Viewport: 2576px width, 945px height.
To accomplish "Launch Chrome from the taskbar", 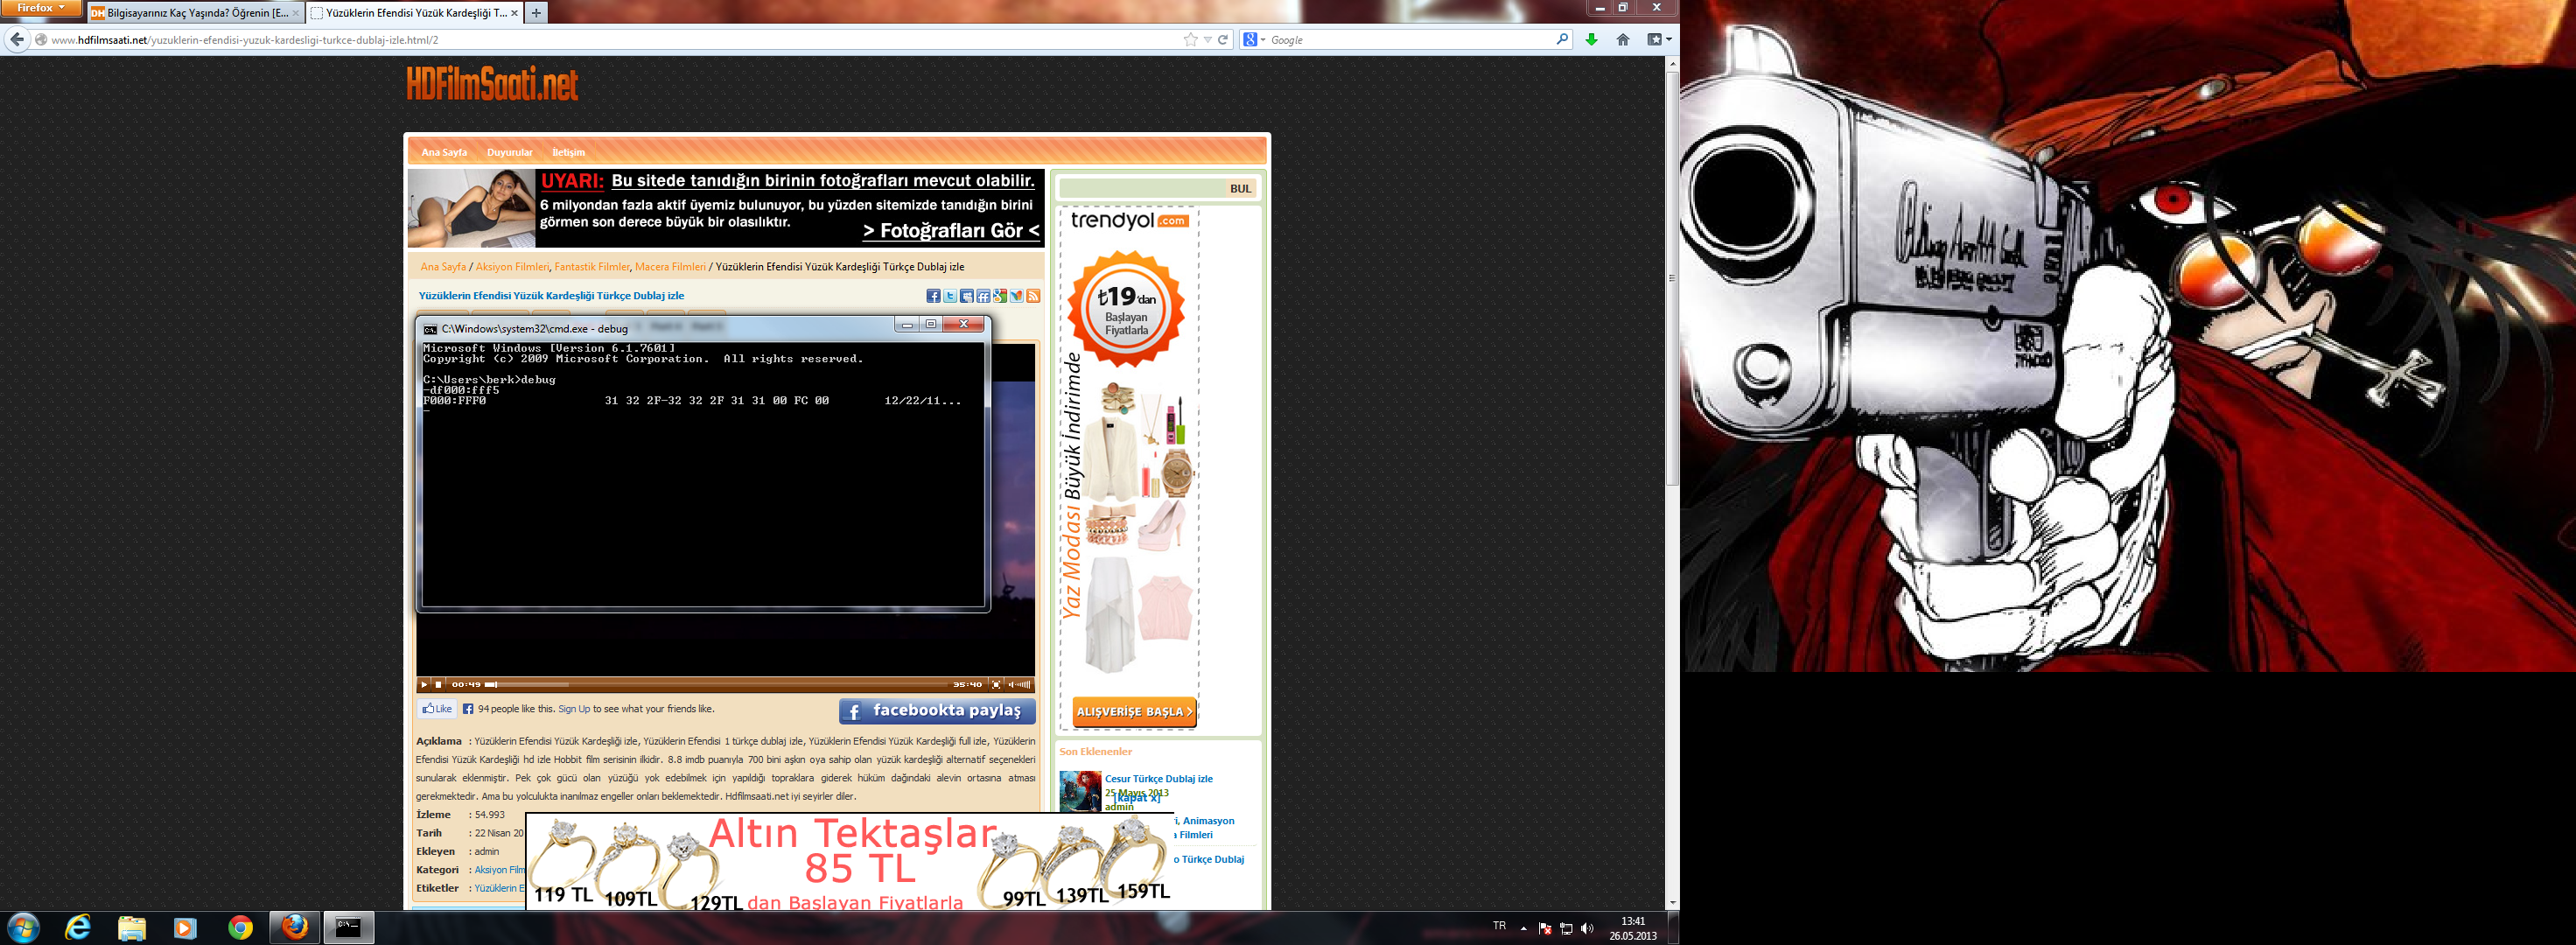I will pos(240,928).
